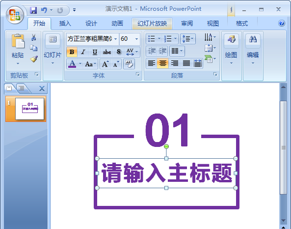Clear all formatting eraser icon
The width and height of the screenshot is (291, 229).
point(129,64)
